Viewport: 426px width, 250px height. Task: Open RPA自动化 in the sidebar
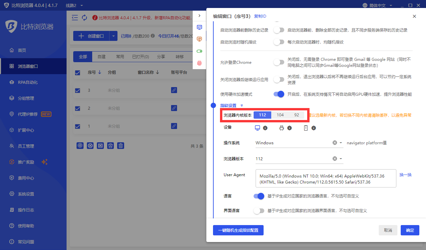click(33, 82)
